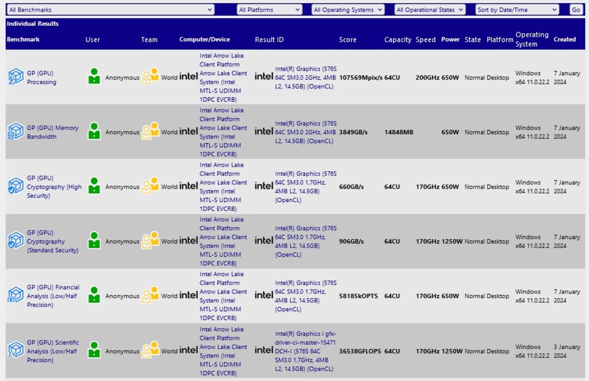589x381 pixels.
Task: Click the Intel result logo in Scientific Analysis row
Action: [264, 350]
